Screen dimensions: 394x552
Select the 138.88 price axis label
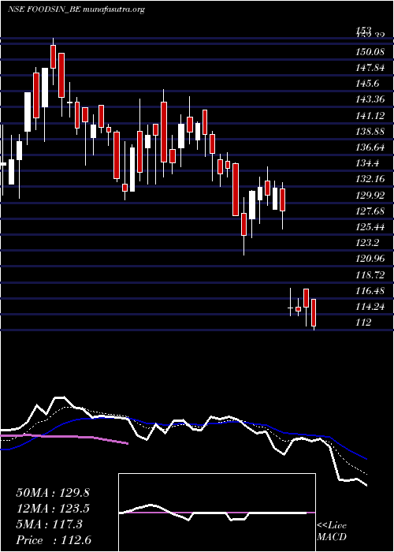[x=370, y=132]
